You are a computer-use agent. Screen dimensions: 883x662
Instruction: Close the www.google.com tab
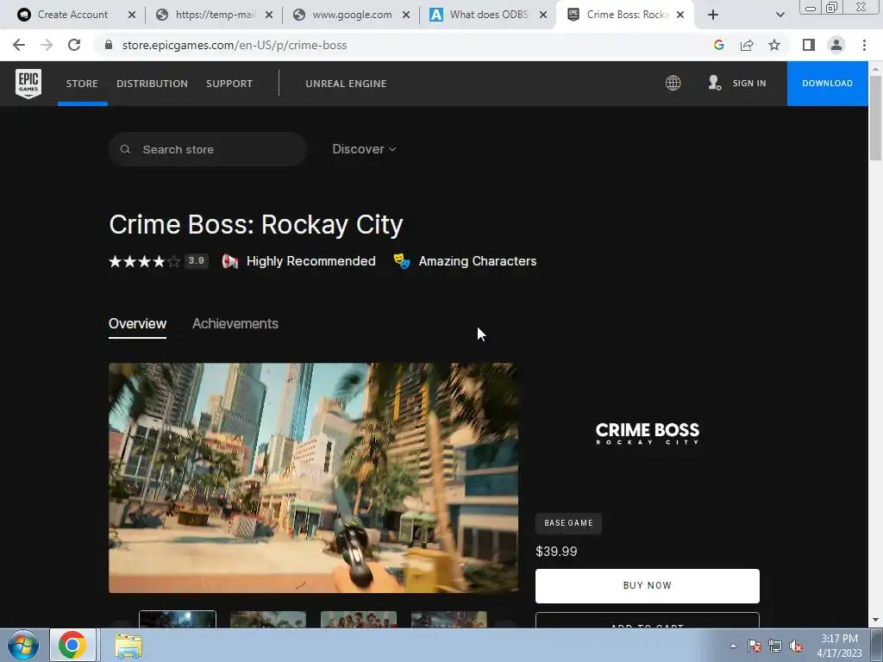click(406, 15)
